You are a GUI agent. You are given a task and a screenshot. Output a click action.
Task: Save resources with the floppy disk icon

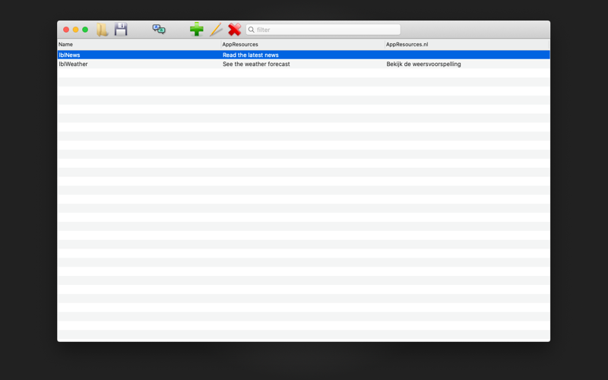point(121,30)
